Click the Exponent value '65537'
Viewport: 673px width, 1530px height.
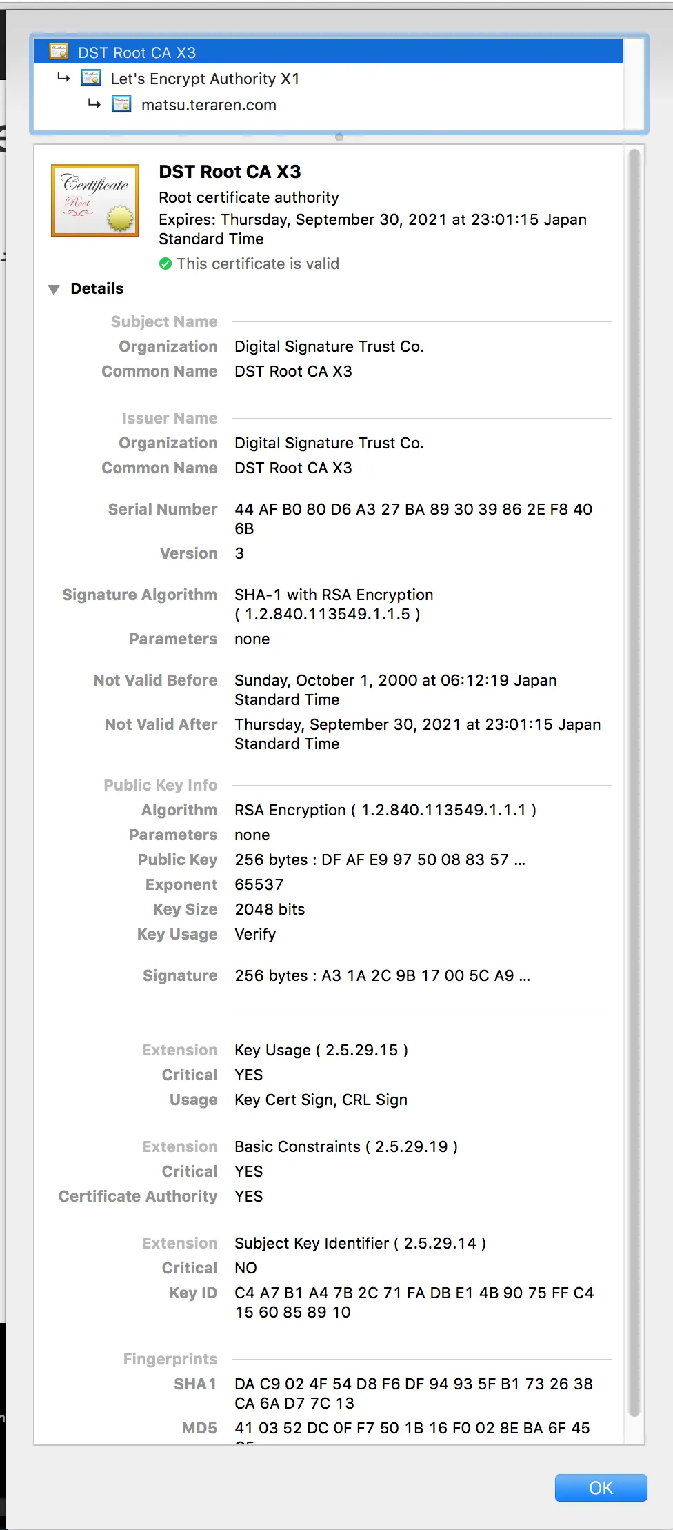[259, 884]
